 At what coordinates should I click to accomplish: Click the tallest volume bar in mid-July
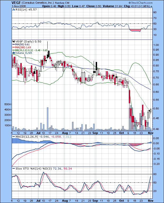(48, 119)
